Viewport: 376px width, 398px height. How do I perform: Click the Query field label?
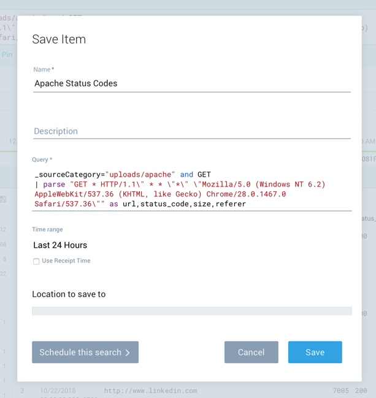point(42,159)
